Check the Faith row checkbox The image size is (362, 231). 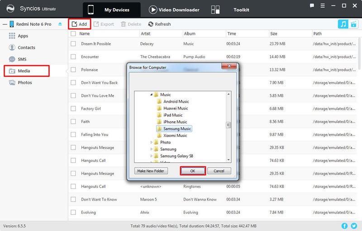(x=73, y=121)
